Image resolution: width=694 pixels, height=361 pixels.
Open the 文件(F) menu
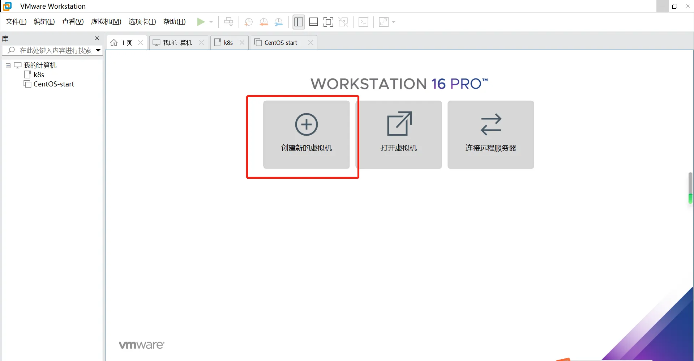click(x=16, y=22)
